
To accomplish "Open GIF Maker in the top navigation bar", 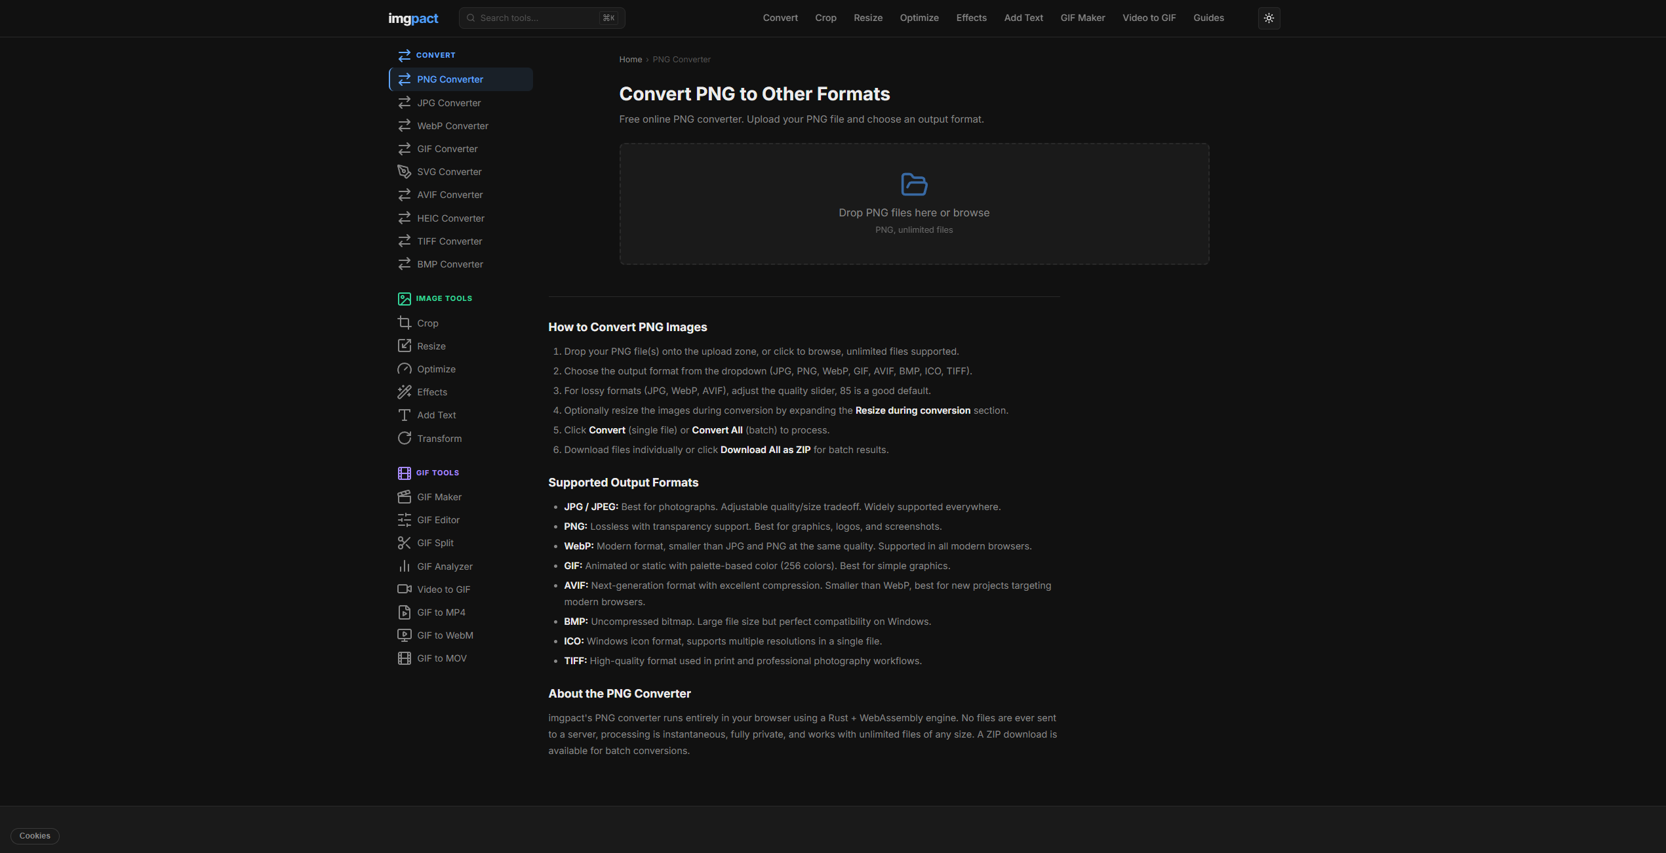I will tap(1082, 18).
